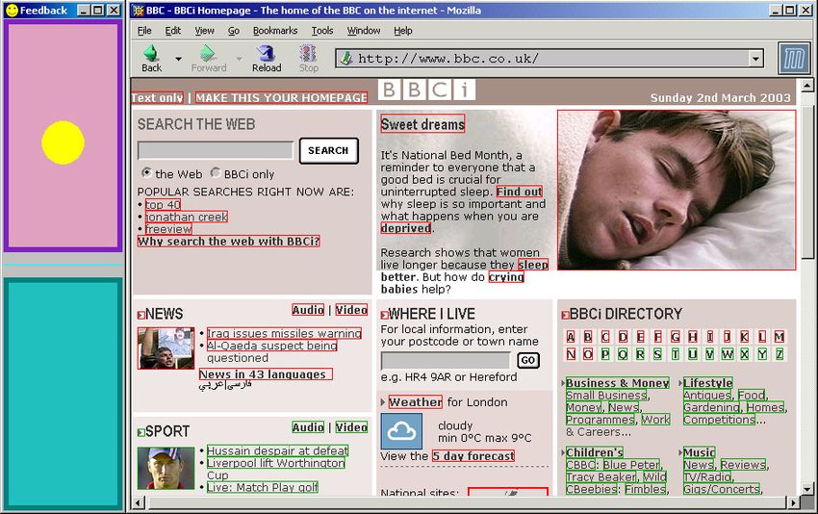Click the SEARCH button
The width and height of the screenshot is (818, 514).
pos(329,151)
